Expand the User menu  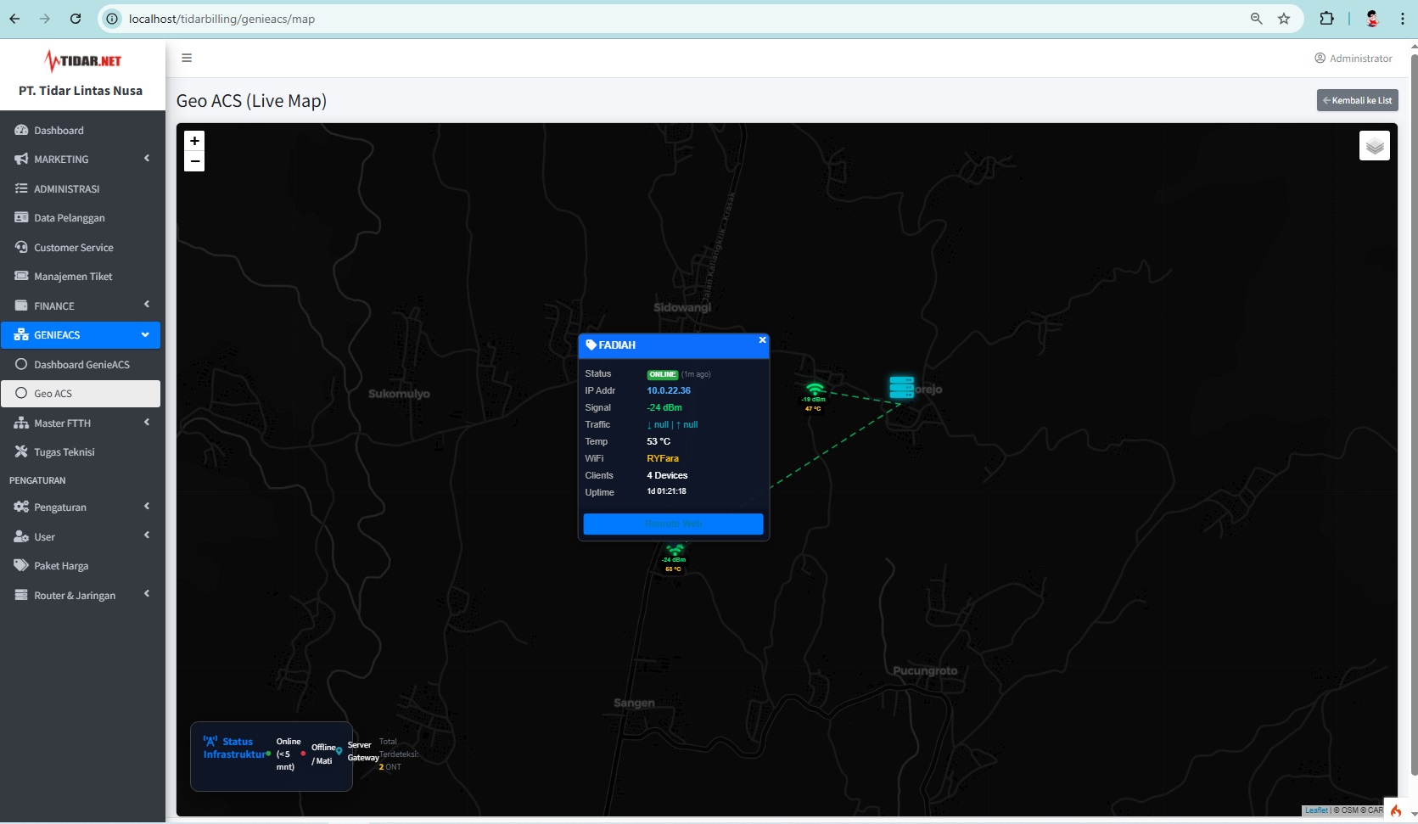coord(82,536)
